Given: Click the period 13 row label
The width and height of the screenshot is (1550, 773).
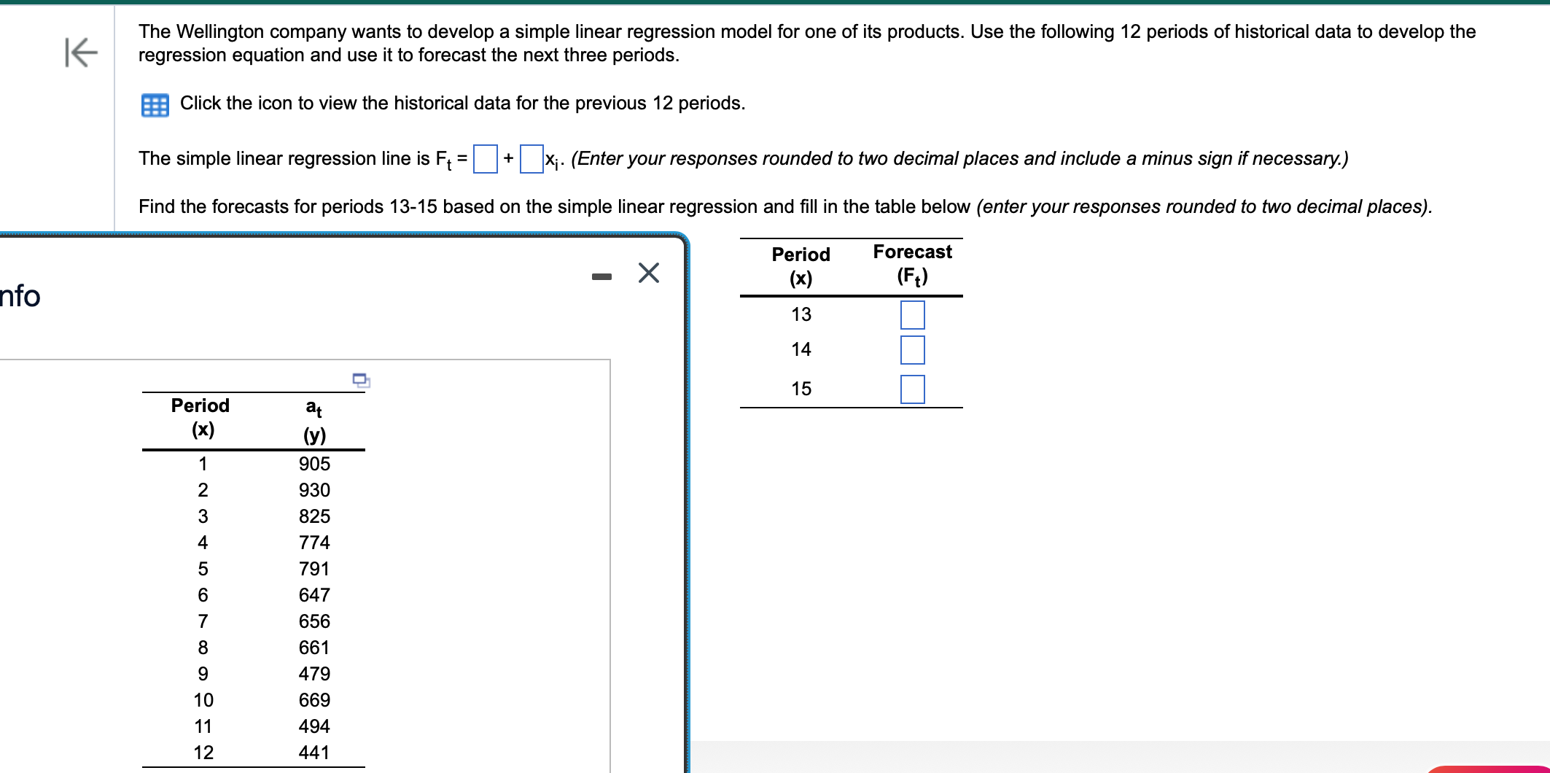Looking at the screenshot, I should (x=801, y=314).
